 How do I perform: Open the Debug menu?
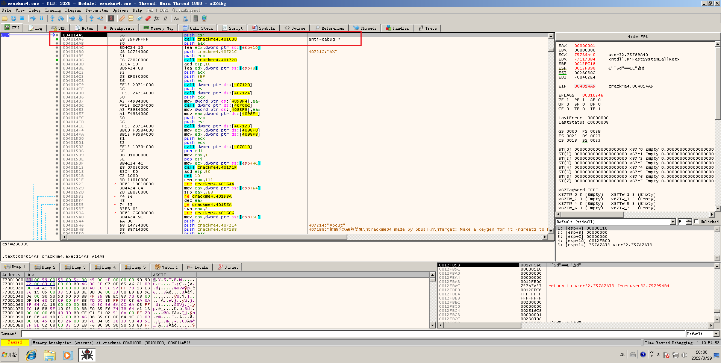click(x=35, y=10)
